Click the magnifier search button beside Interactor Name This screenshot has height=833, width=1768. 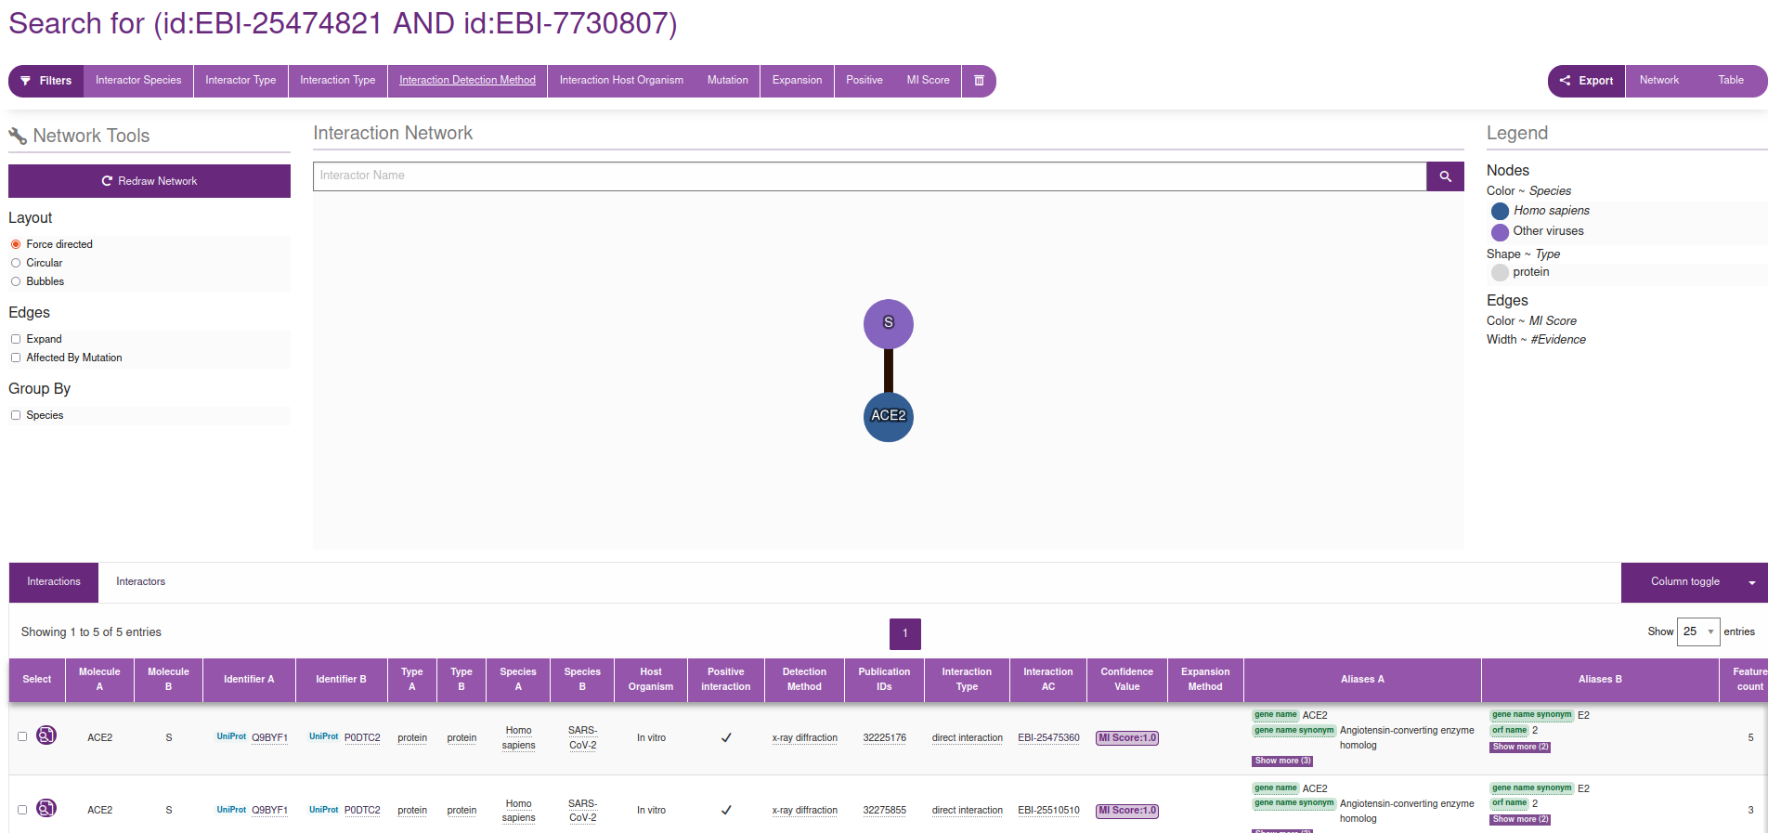[x=1445, y=176]
